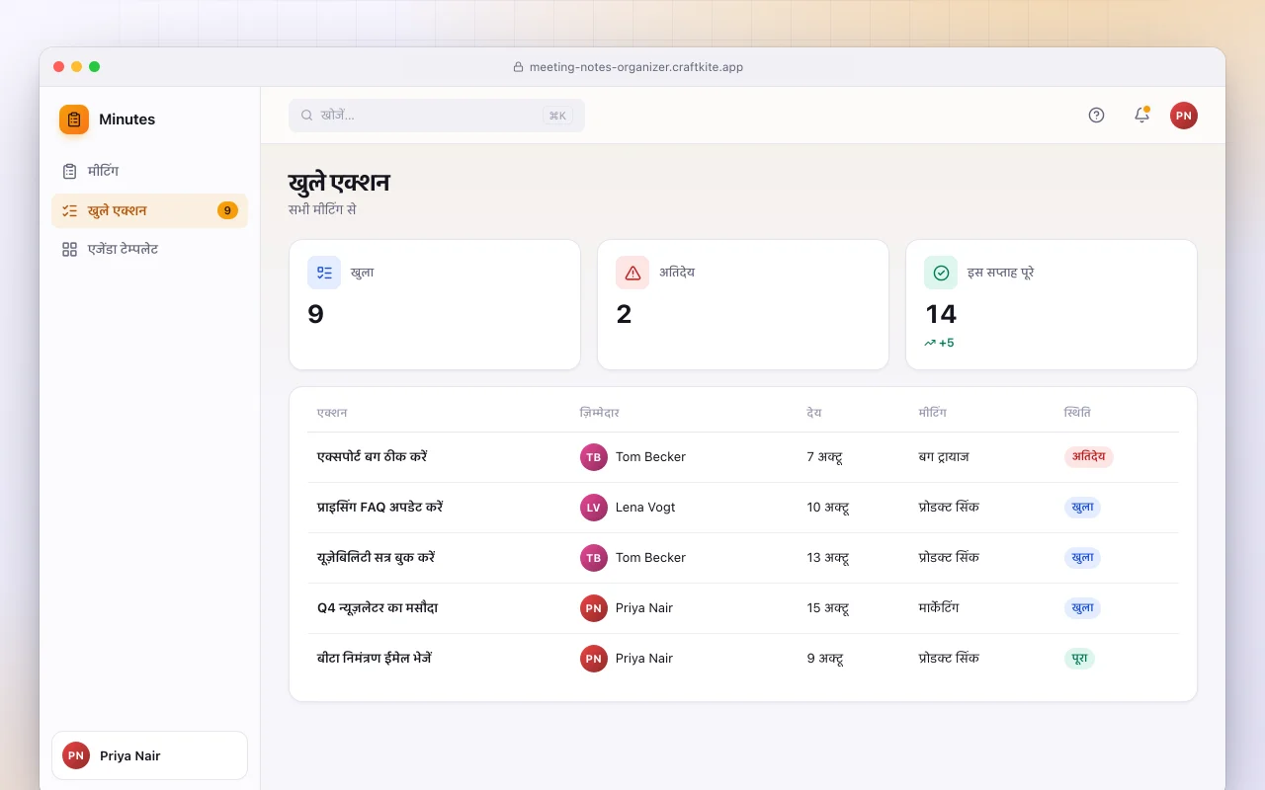Click the बग ट्रायाज meeting cell
Image resolution: width=1265 pixels, height=790 pixels.
click(944, 457)
